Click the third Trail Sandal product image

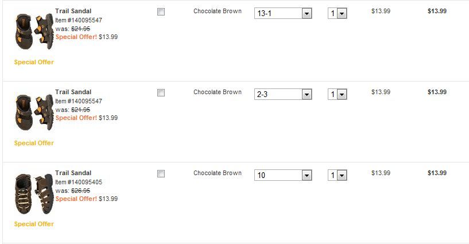point(34,193)
